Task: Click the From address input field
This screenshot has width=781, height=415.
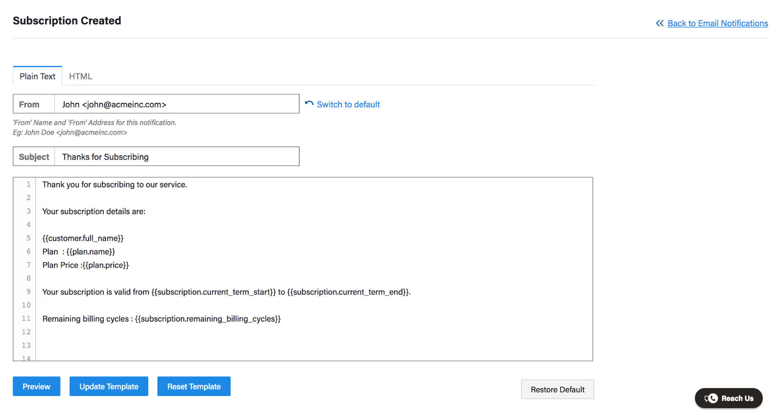Action: click(177, 104)
